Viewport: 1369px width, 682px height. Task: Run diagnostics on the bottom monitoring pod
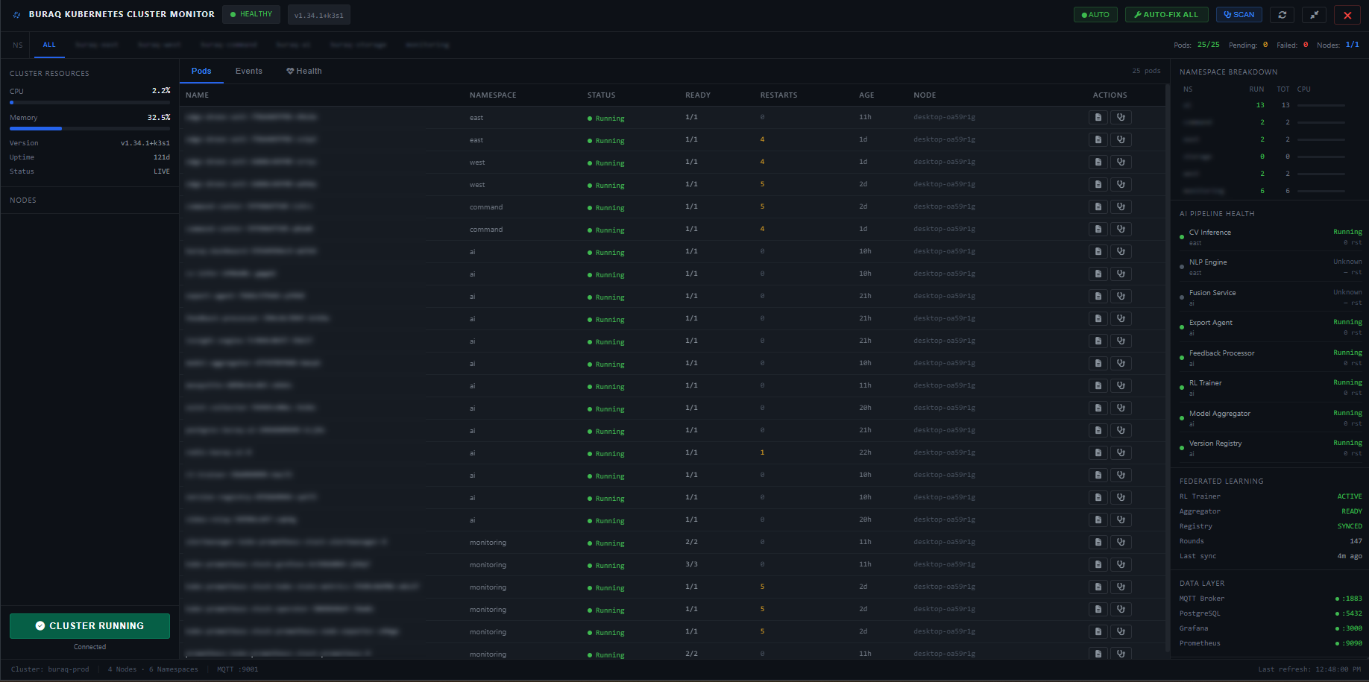(1121, 654)
